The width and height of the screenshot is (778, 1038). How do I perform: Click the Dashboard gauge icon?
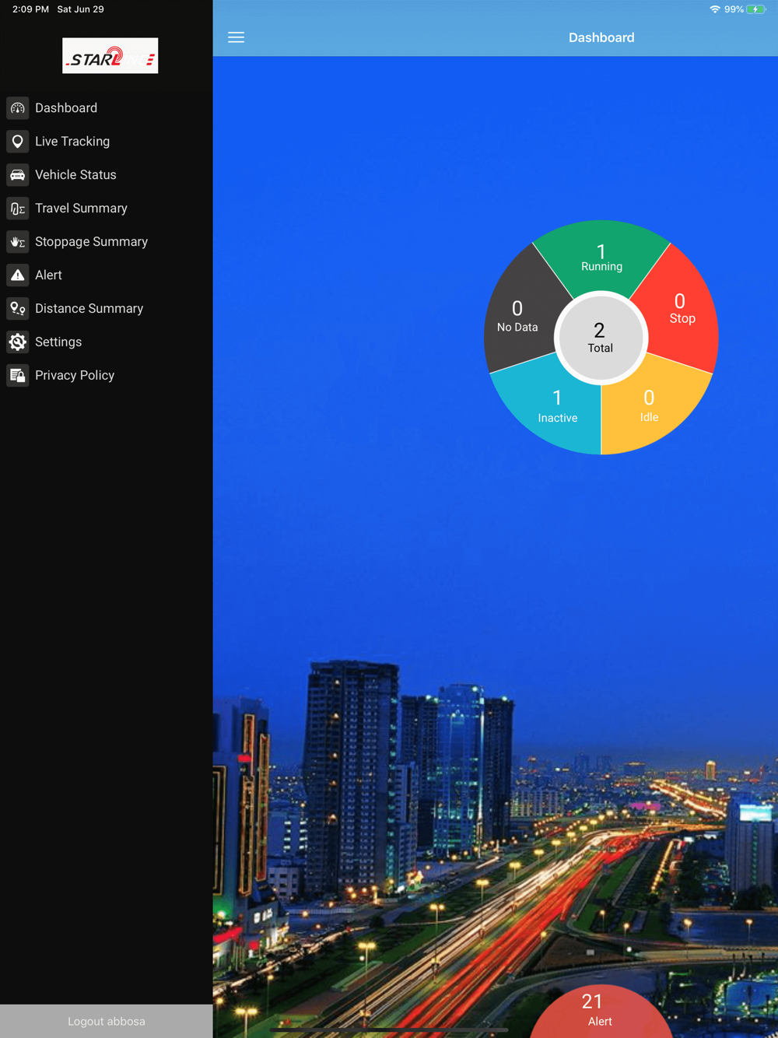tap(18, 108)
